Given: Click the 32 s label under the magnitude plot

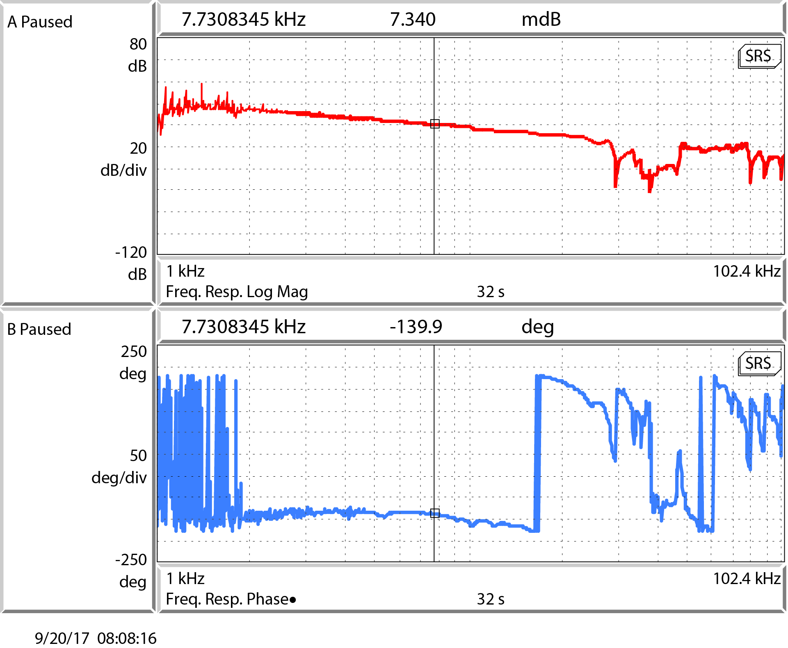Looking at the screenshot, I should [x=490, y=292].
